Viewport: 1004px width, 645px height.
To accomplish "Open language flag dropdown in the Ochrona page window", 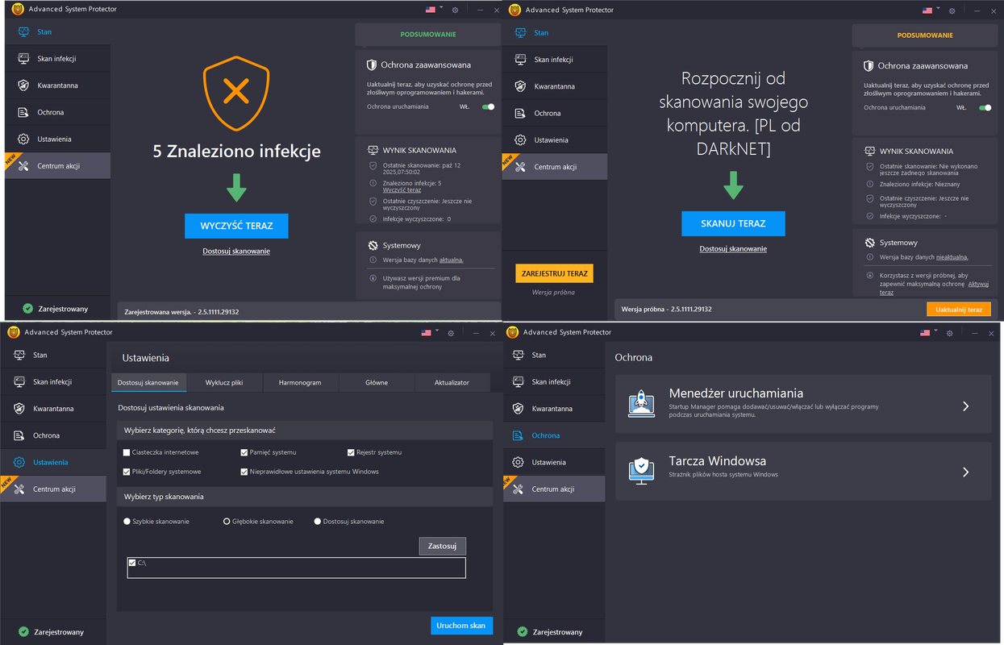I will [x=928, y=332].
